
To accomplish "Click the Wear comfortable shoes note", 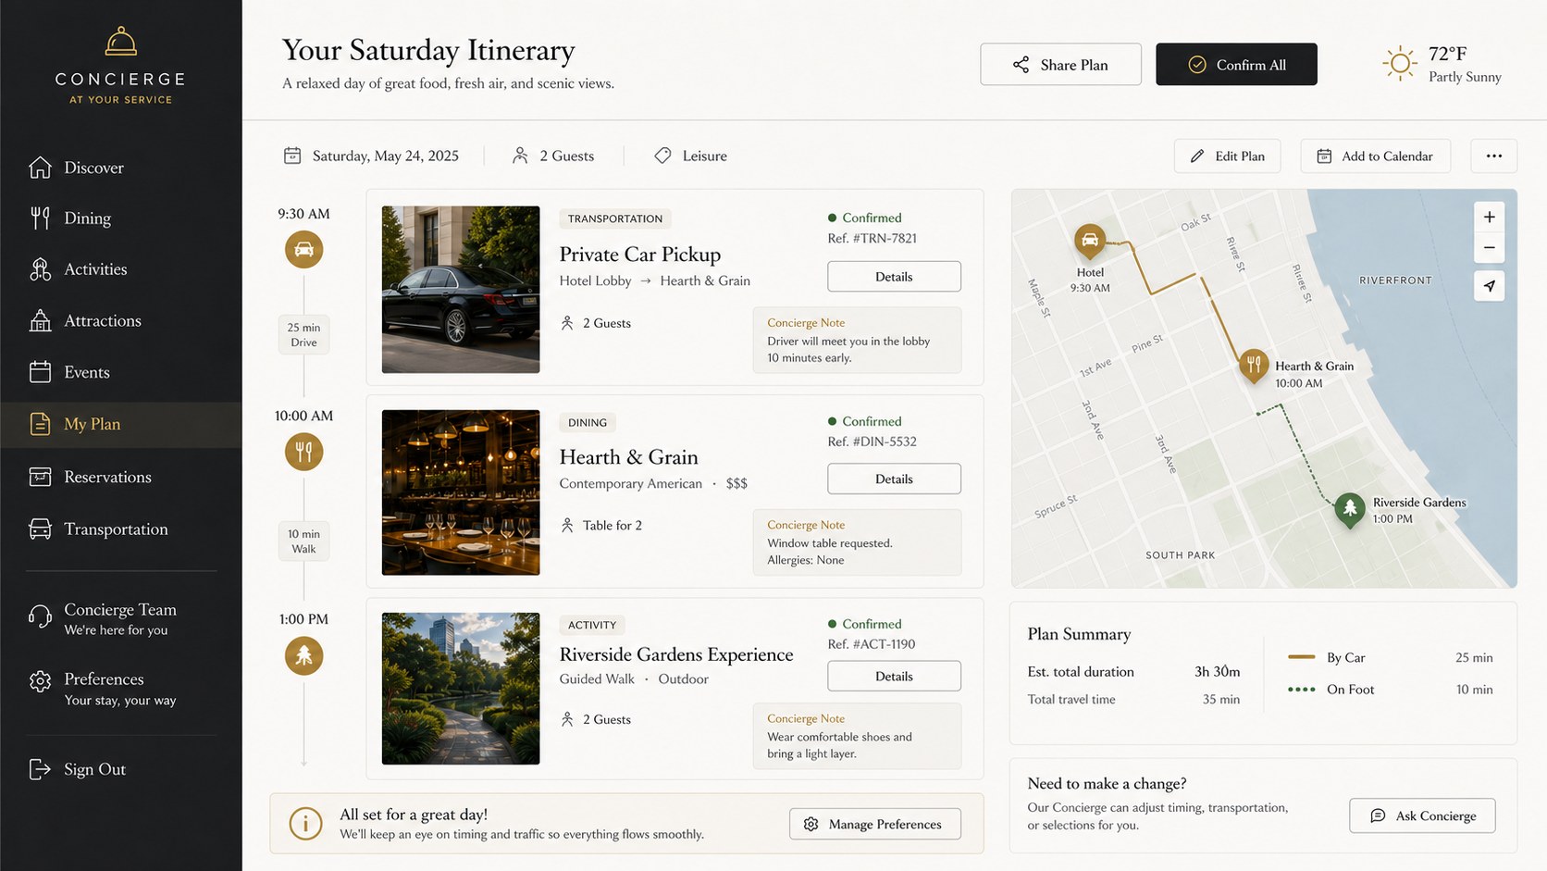I will 857,736.
